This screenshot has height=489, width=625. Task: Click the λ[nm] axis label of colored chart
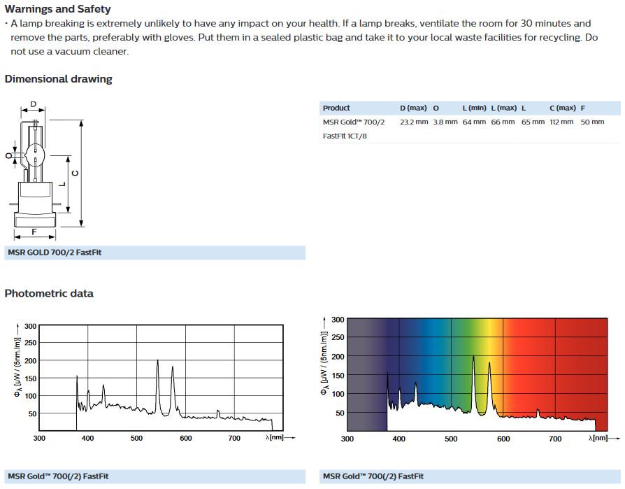(598, 438)
